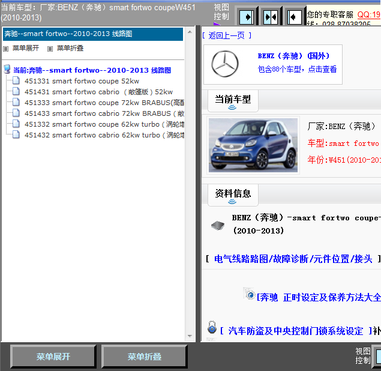Open 电气线路路图/故障诊断/元件位置/接头 link
Screen dimensions: 381x371
click(x=293, y=259)
